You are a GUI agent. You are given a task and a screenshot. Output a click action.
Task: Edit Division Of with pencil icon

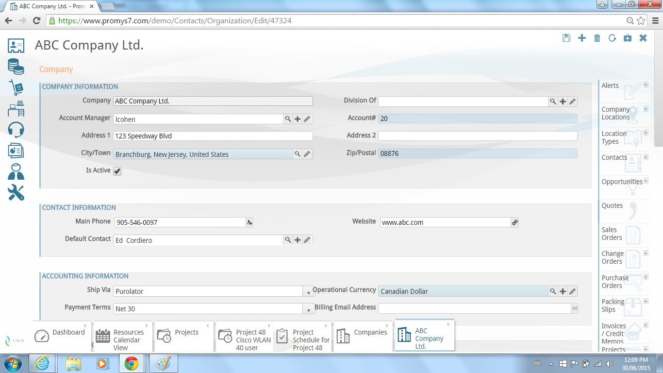click(572, 102)
